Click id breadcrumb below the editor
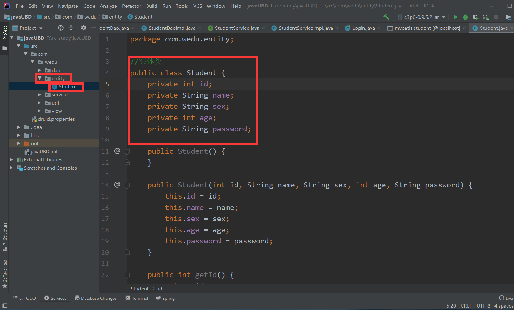 coord(160,289)
